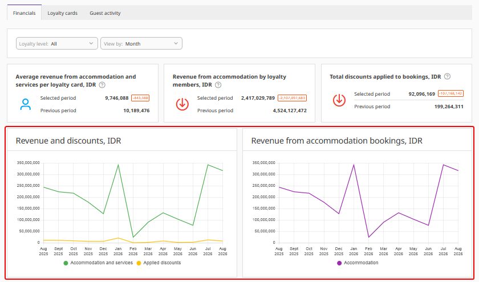Image resolution: width=479 pixels, height=282 pixels.
Task: Click Jan 2026 peak on green line
Action: (x=118, y=165)
